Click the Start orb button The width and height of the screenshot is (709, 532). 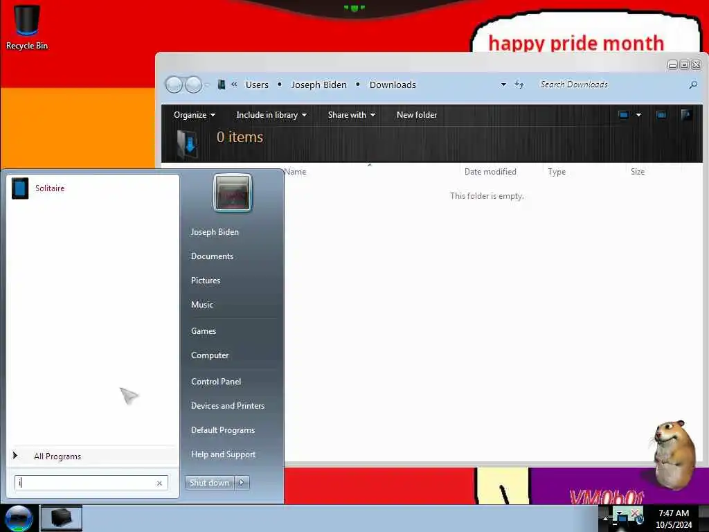point(18,518)
